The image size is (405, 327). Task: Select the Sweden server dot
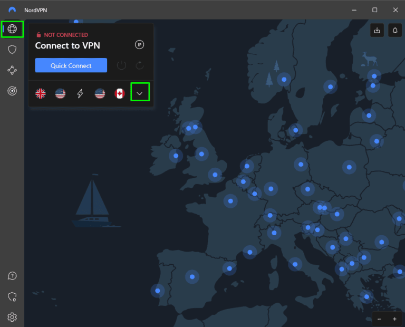click(x=330, y=87)
